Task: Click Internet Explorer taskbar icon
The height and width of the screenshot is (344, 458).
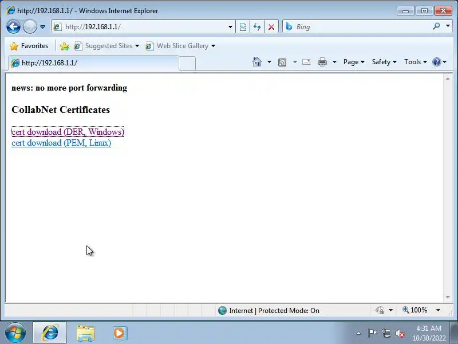Action: pyautogui.click(x=50, y=333)
